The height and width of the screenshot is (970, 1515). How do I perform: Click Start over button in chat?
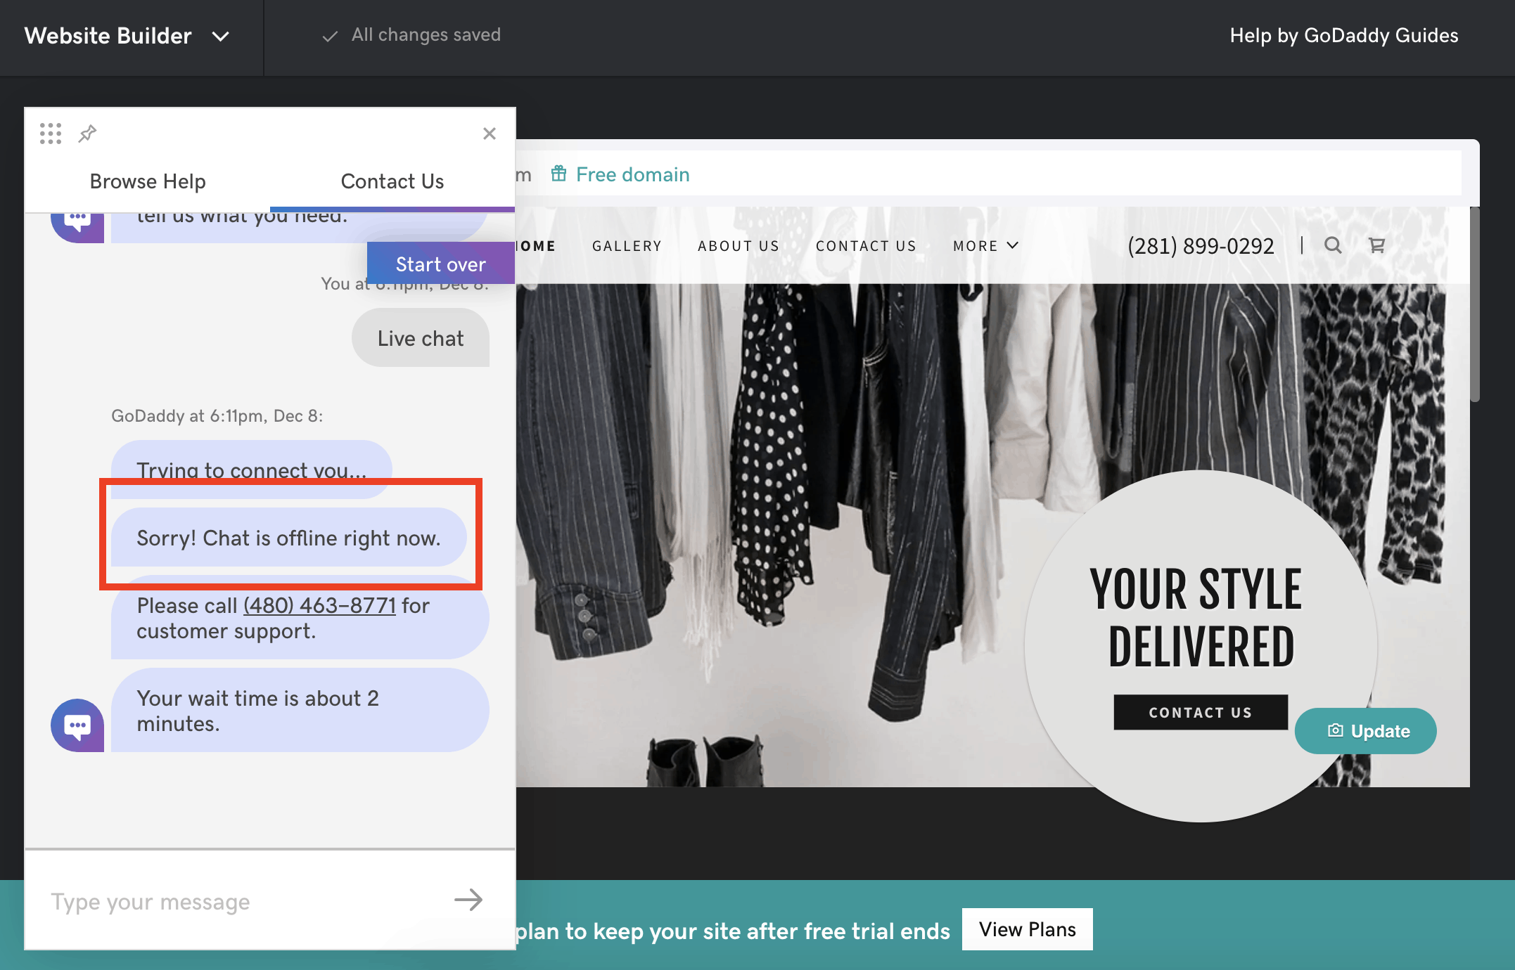coord(440,263)
